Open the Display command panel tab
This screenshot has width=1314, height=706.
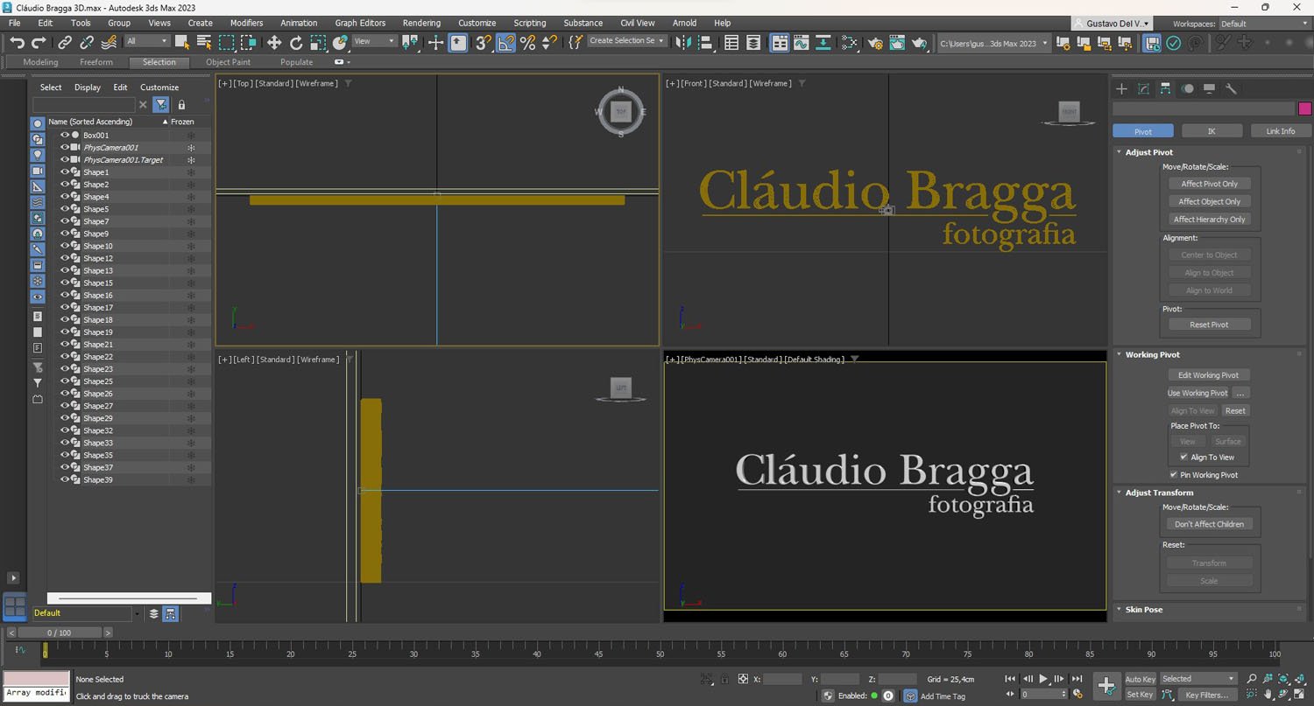[1209, 88]
